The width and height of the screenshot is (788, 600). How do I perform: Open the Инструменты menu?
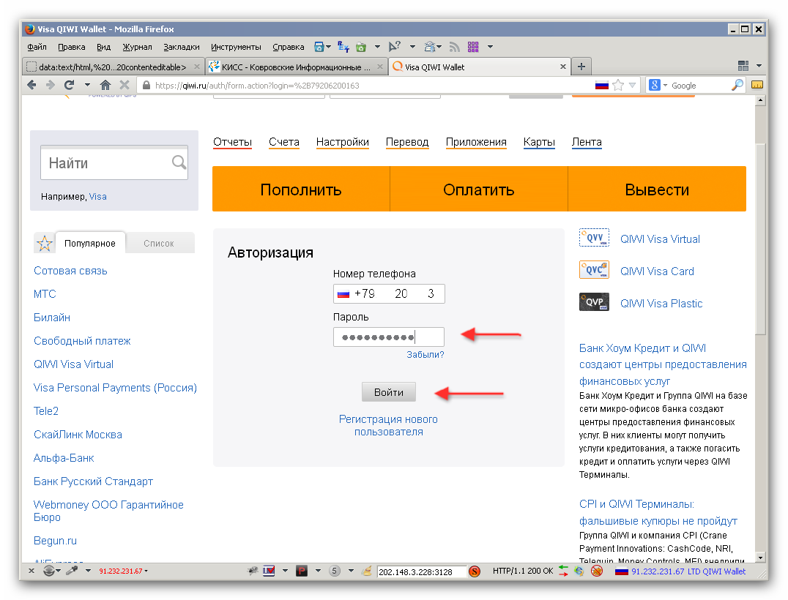click(x=236, y=47)
